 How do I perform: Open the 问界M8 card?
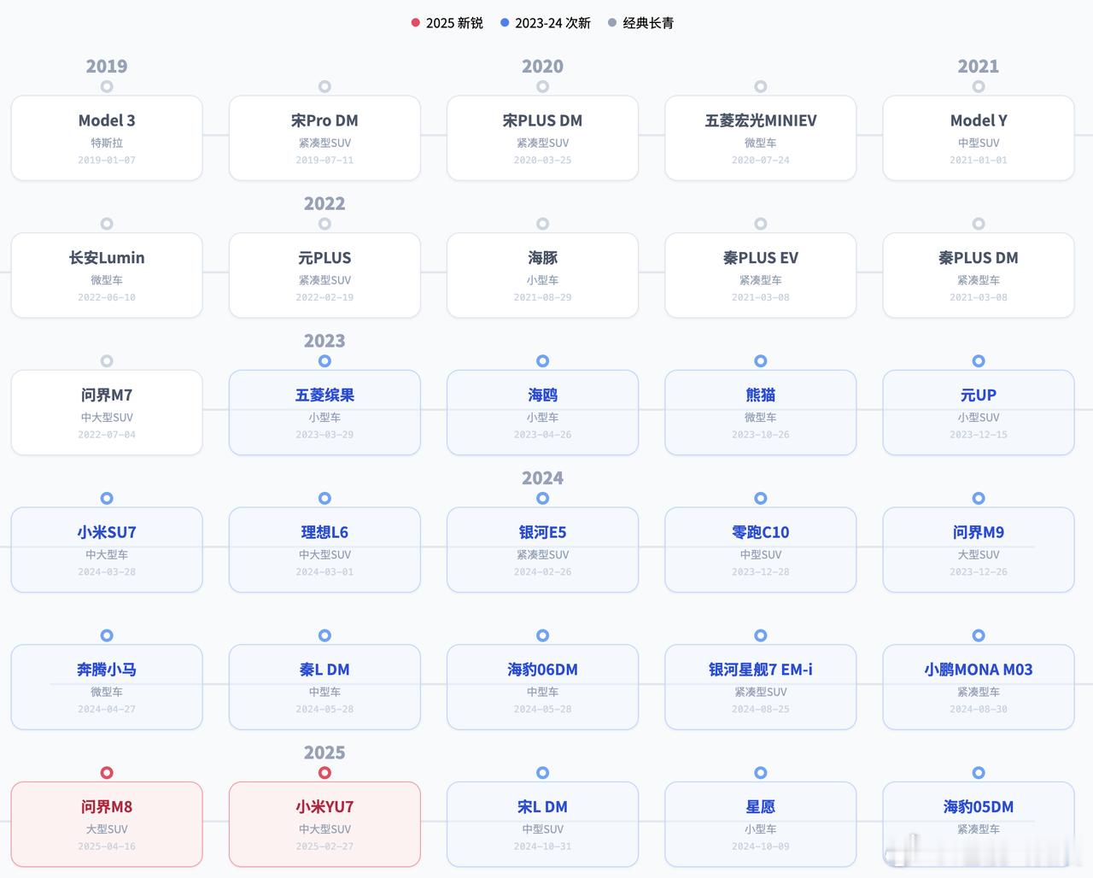107,824
